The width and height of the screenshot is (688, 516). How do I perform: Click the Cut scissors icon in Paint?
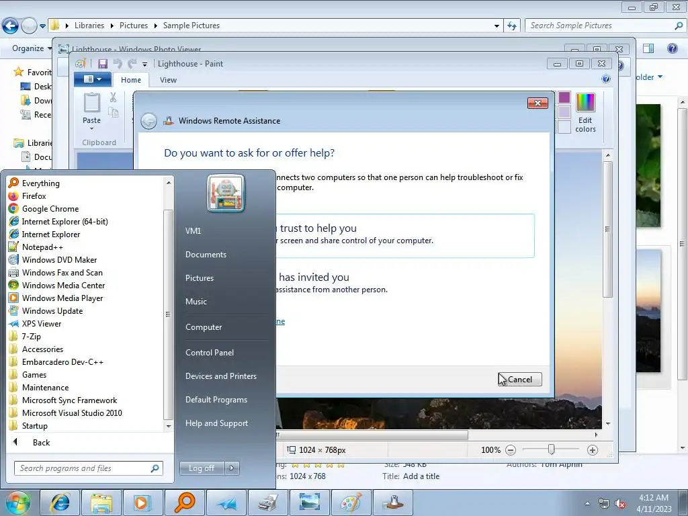(x=113, y=97)
